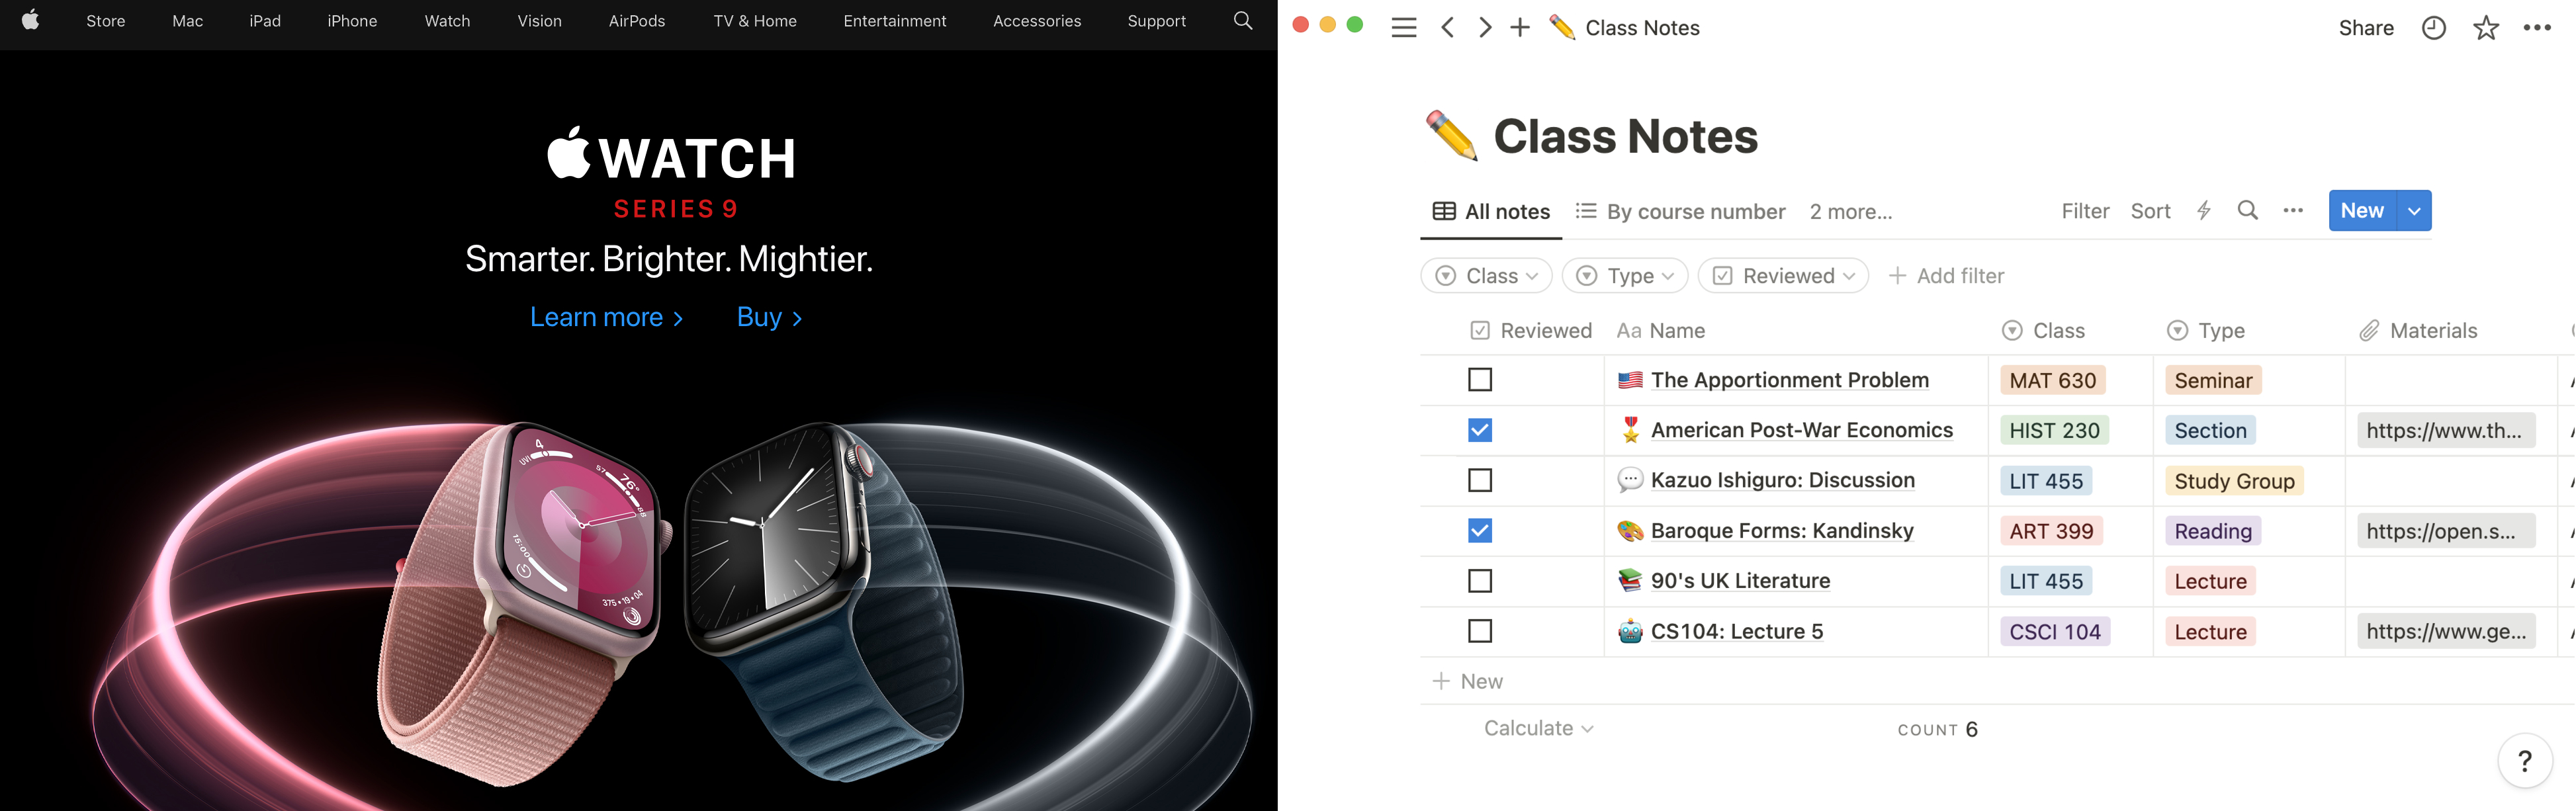Viewport: 2576px width, 811px height.
Task: Click the database search magnifier icon
Action: (x=2247, y=211)
